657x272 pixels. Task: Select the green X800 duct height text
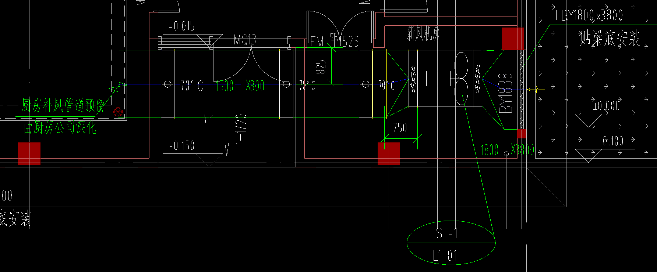pyautogui.click(x=255, y=86)
